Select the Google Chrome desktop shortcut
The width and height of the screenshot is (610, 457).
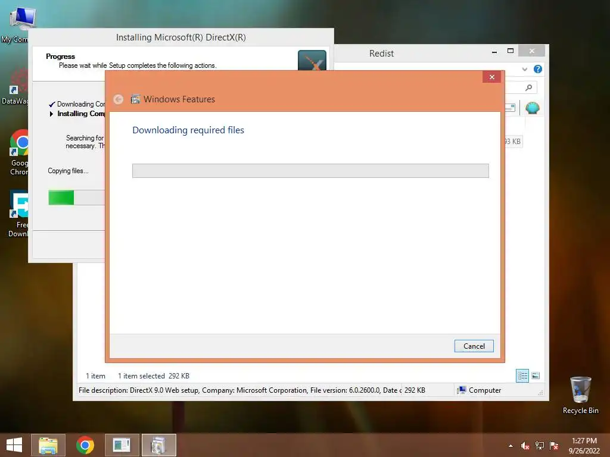(18, 152)
